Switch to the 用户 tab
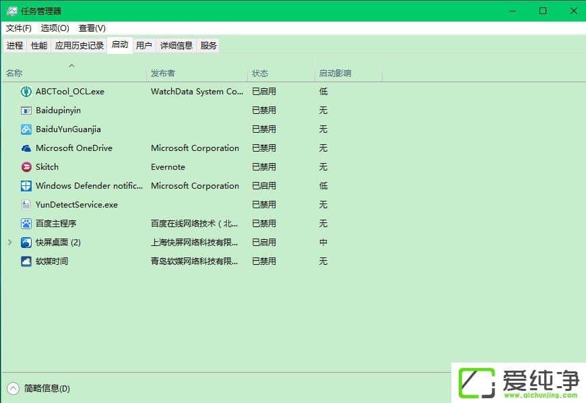The height and width of the screenshot is (403, 586). point(143,45)
